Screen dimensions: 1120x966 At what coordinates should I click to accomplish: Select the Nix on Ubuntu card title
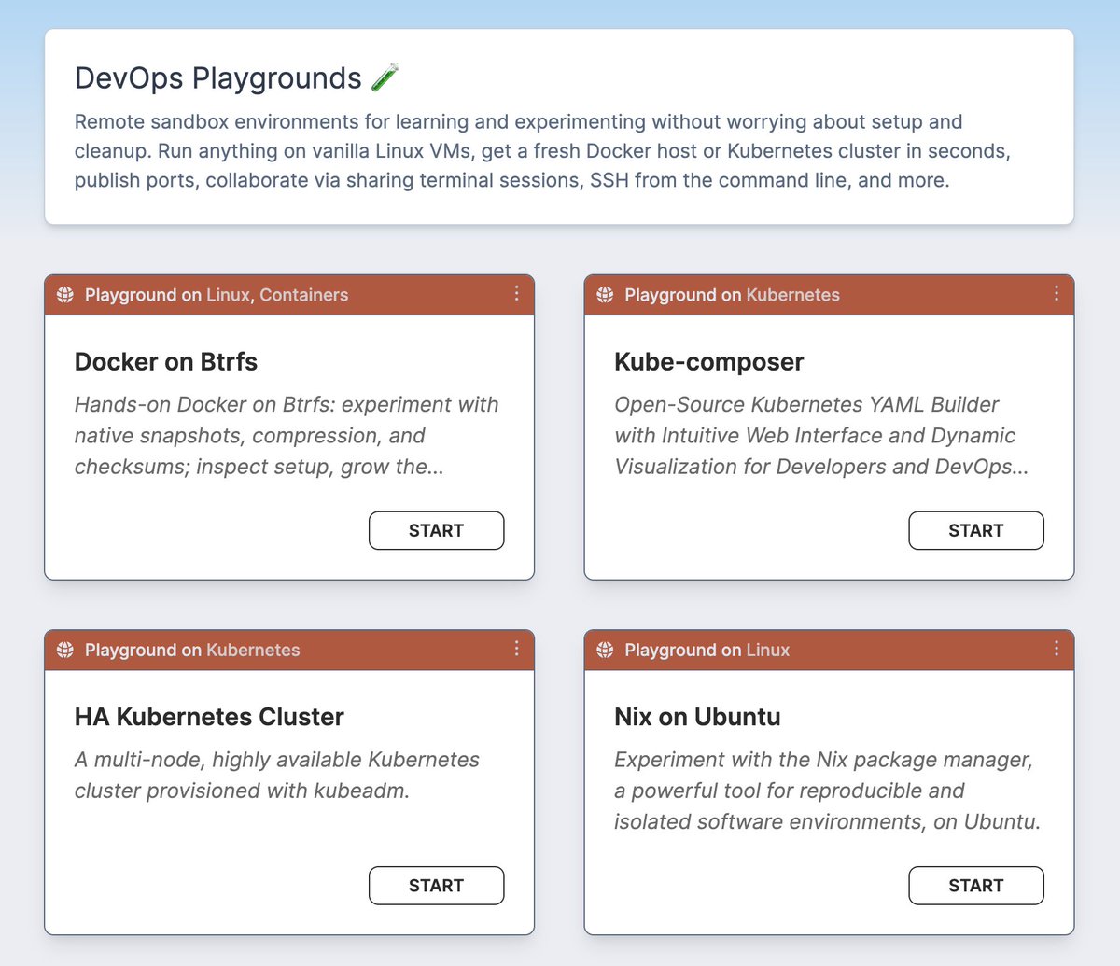[x=697, y=717]
